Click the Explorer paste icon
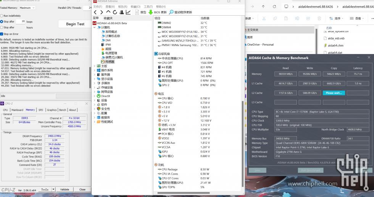The image size is (374, 197). [286, 18]
